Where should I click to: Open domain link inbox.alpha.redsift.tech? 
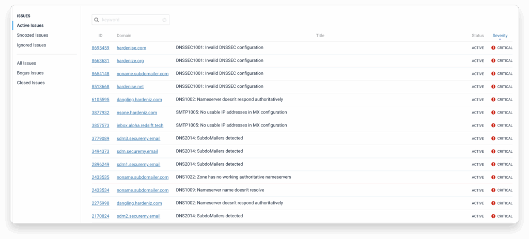click(139, 125)
